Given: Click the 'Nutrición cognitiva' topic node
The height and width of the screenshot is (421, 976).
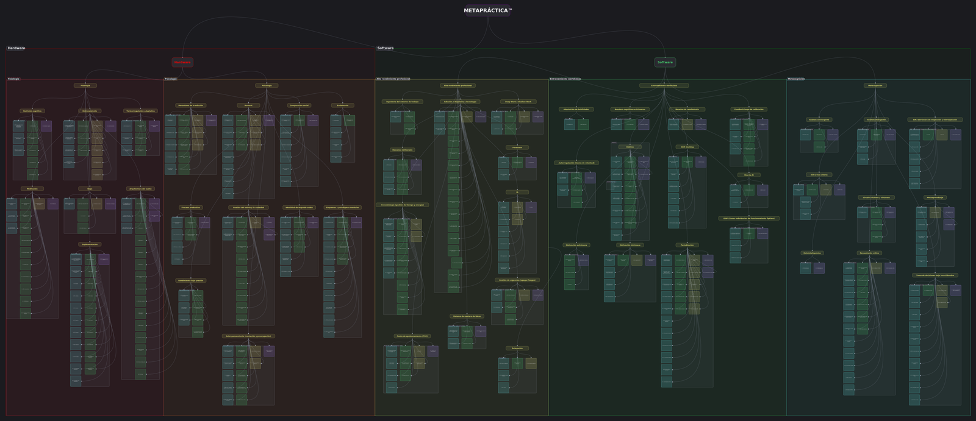Looking at the screenshot, I should (32, 111).
